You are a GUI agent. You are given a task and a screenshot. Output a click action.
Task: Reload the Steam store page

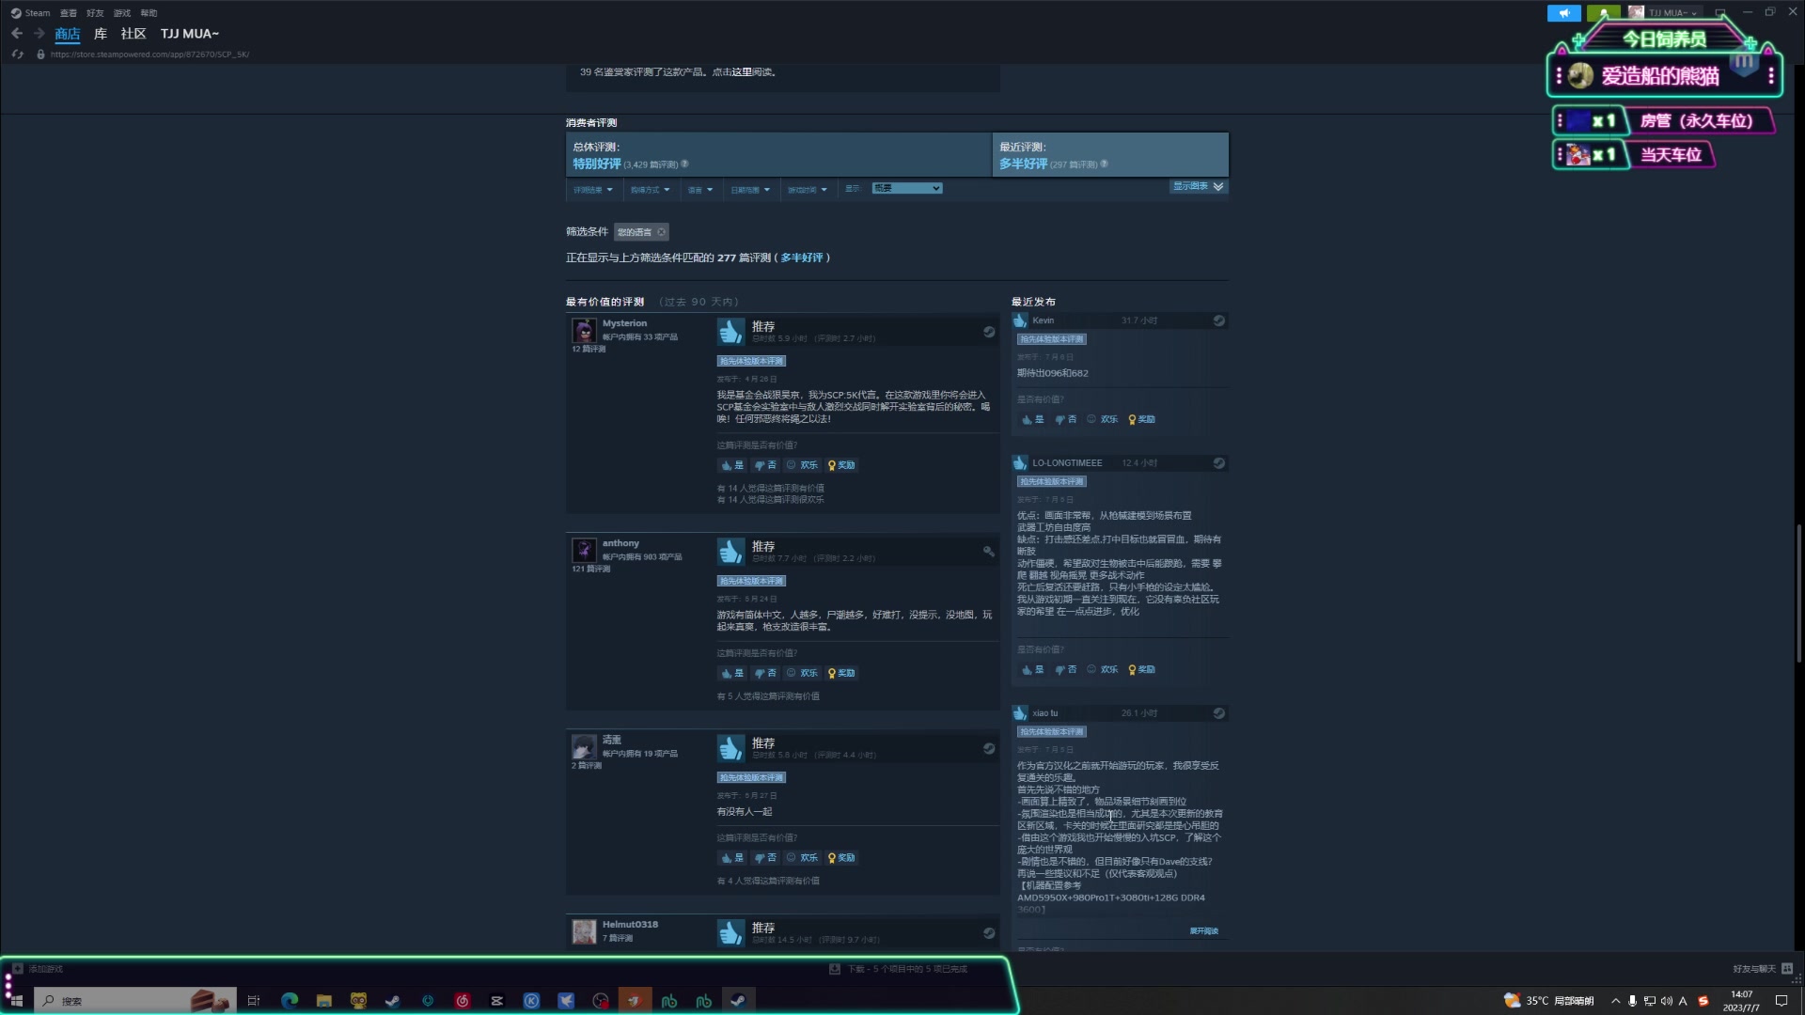click(x=17, y=55)
